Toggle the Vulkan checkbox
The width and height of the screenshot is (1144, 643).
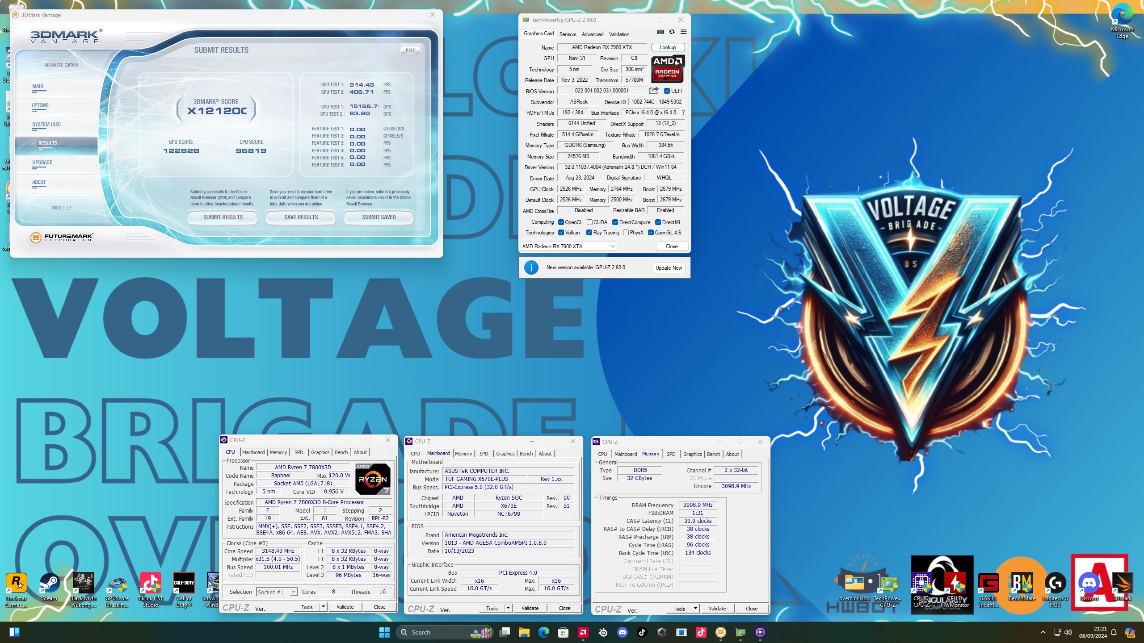[561, 232]
